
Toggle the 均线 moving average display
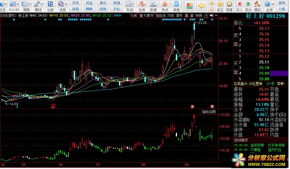[x=171, y=15]
